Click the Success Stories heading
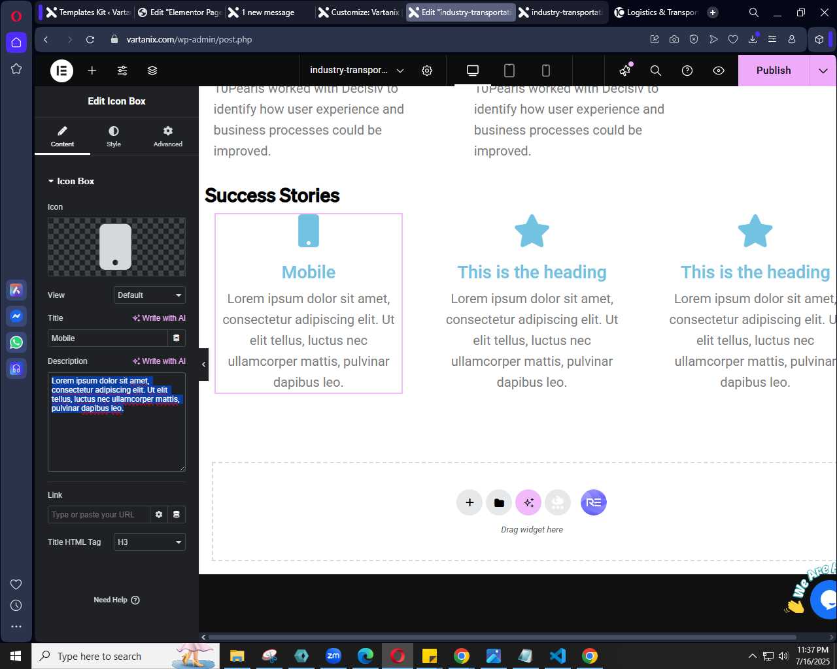This screenshot has height=669, width=837. [x=272, y=195]
